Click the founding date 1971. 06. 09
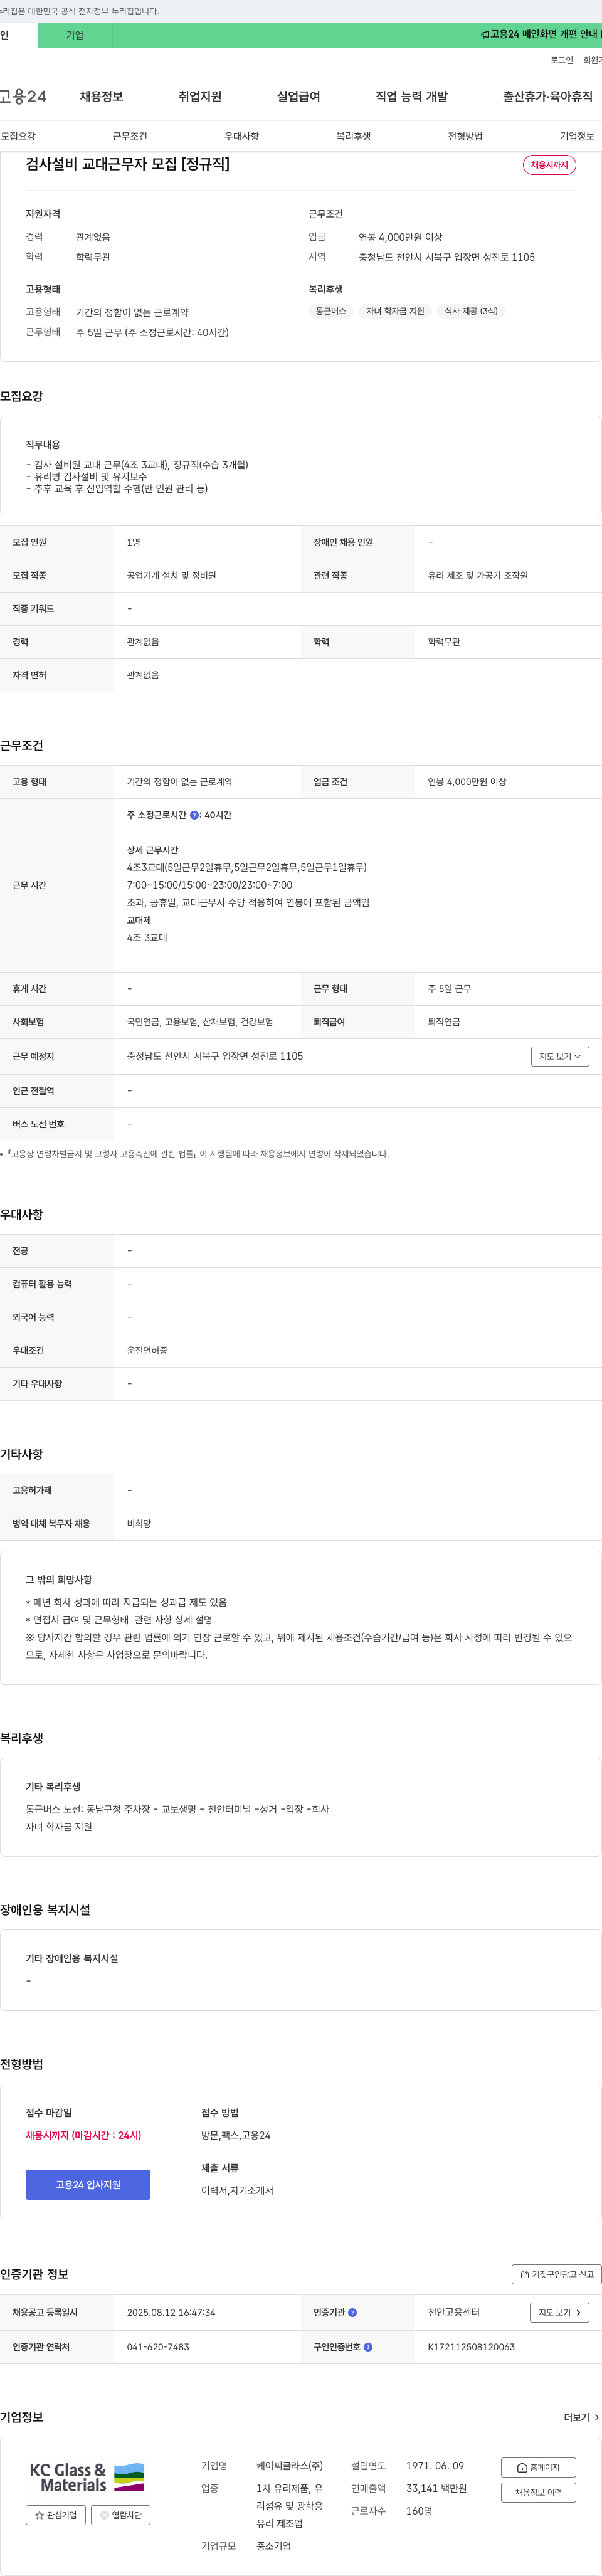The image size is (602, 2576). (x=435, y=2466)
